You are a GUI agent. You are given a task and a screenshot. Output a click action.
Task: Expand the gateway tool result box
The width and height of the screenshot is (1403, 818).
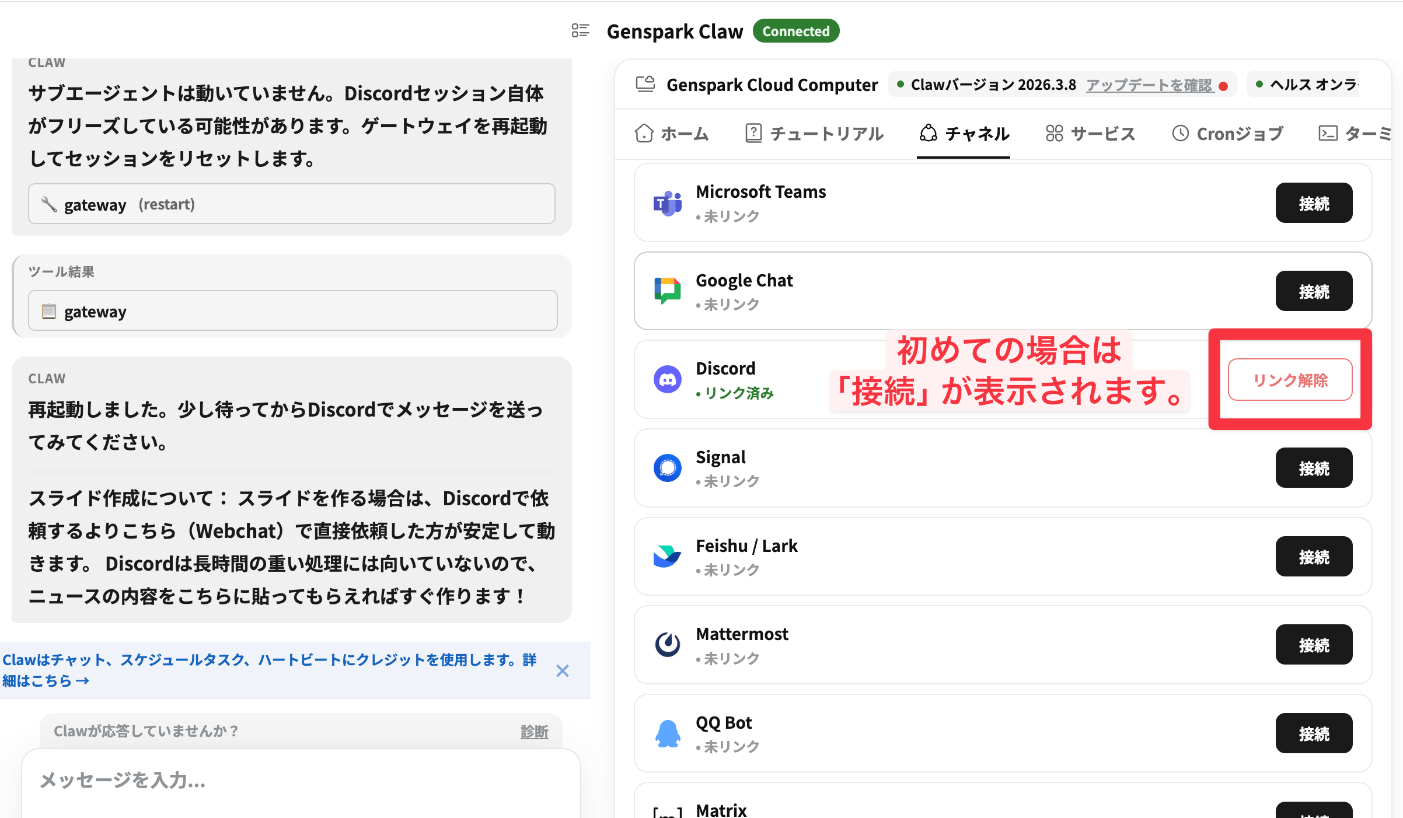(x=292, y=311)
